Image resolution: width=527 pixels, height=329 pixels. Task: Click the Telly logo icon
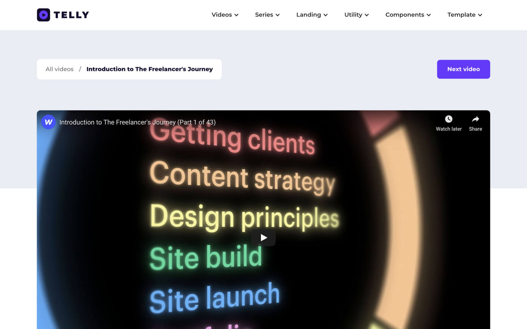[x=44, y=15]
